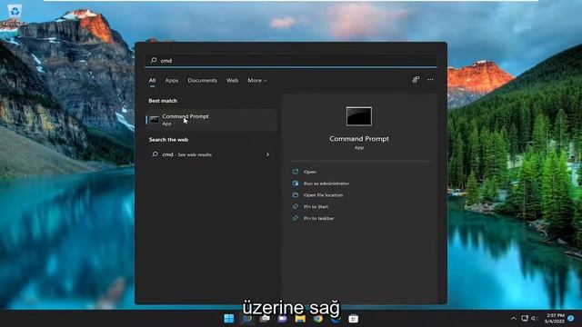
Task: Open the Windows Start button
Action: (x=229, y=319)
